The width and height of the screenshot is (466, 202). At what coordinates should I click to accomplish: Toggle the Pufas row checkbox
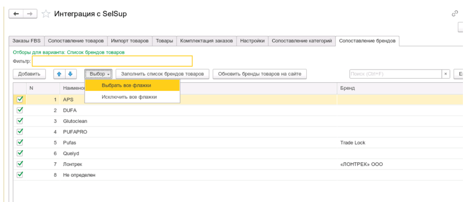tap(20, 143)
